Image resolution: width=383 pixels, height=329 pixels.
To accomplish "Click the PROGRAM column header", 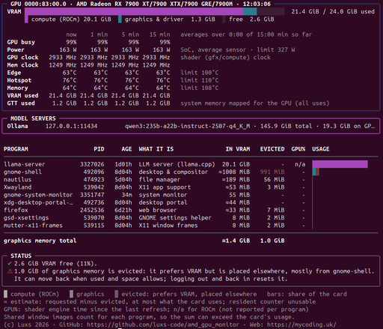I will [16, 149].
